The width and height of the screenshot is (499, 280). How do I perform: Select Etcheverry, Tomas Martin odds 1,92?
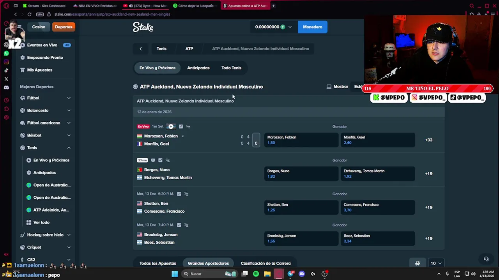click(x=378, y=173)
